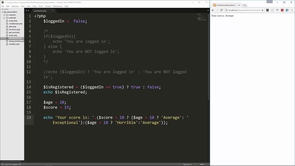Click line 14 $isRegistered assignment
The width and height of the screenshot is (295, 166).
point(102,87)
